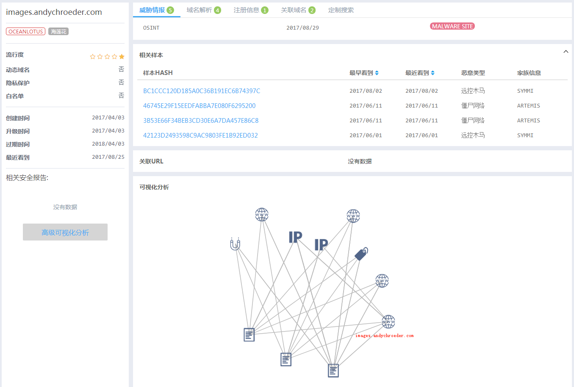The height and width of the screenshot is (387, 574).
Task: Click the 高级可视化分析 button
Action: tap(65, 232)
